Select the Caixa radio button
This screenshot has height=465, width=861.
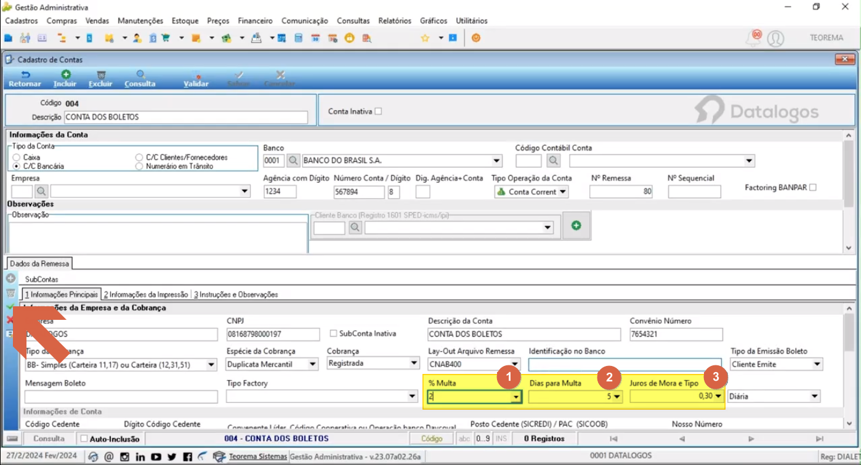(x=16, y=157)
